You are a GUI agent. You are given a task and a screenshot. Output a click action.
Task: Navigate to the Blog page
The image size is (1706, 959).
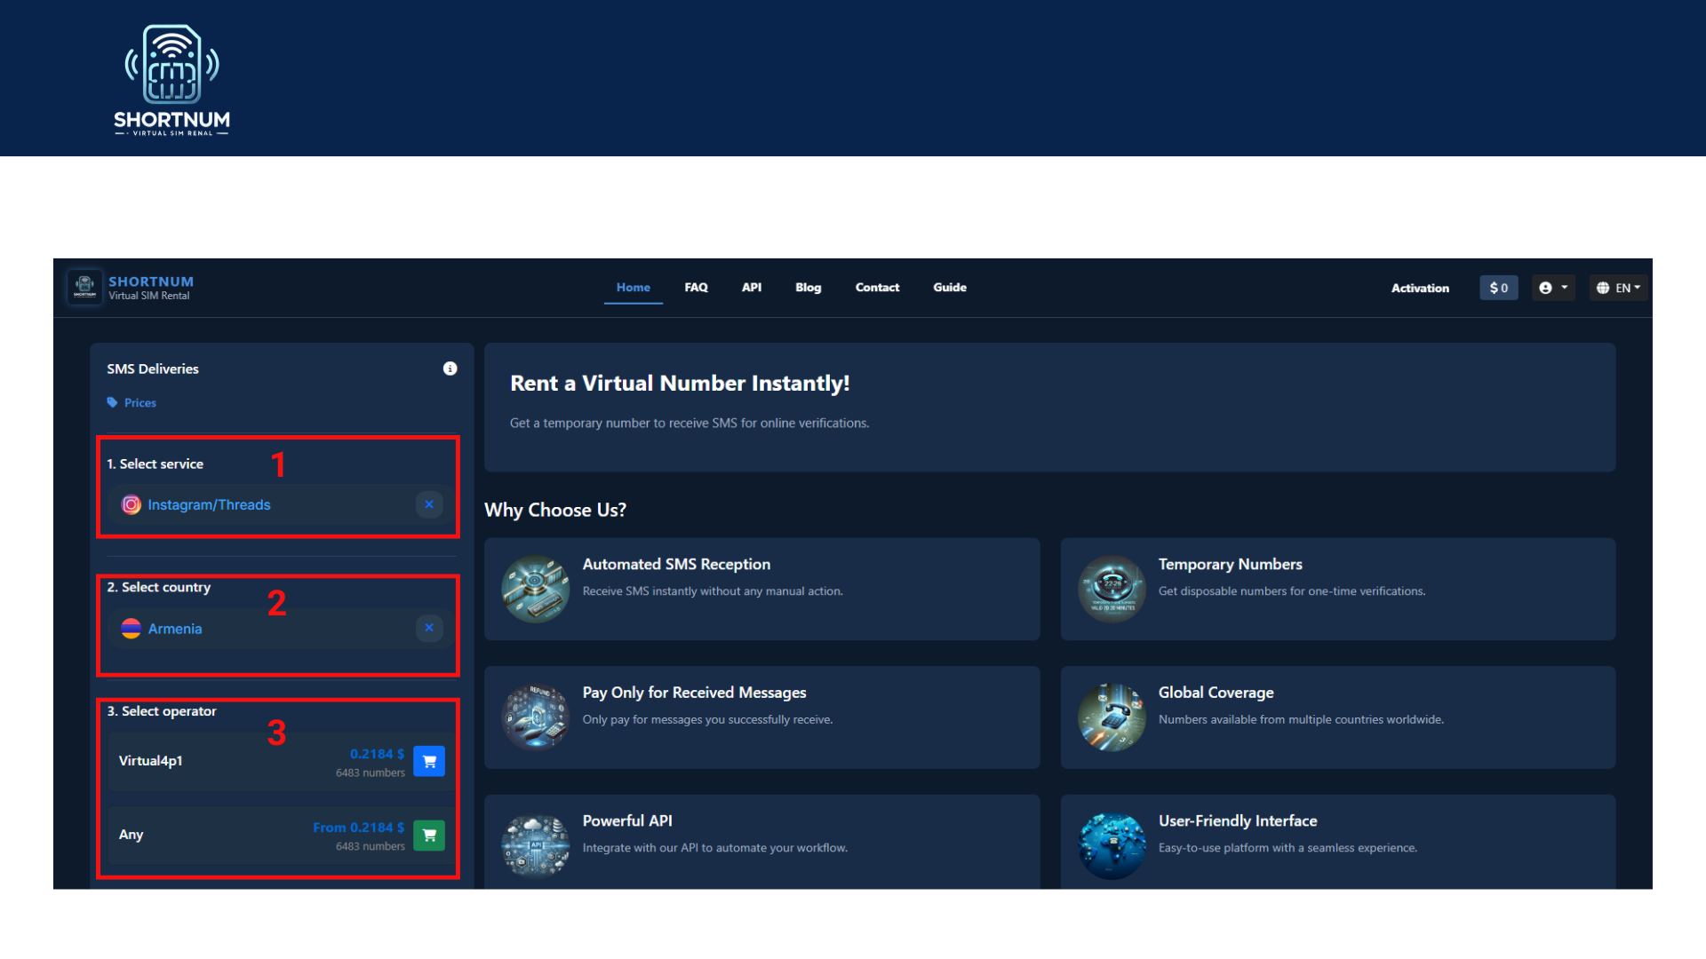click(808, 288)
